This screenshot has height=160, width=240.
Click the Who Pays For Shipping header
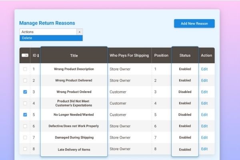click(x=129, y=56)
